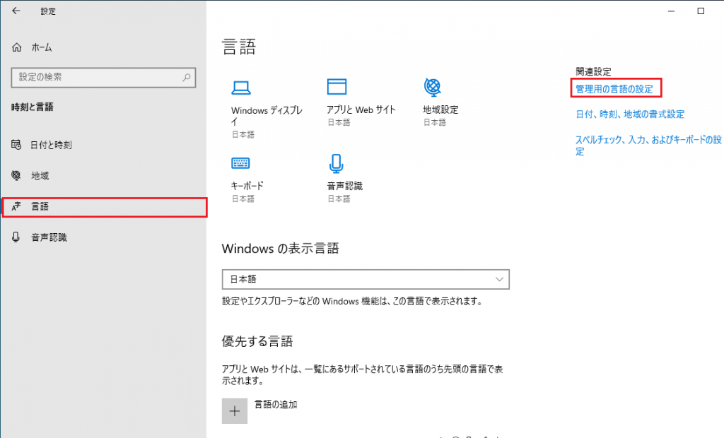The image size is (724, 438).
Task: Click the globe icon for 地域設定 tile
Action: coord(433,87)
